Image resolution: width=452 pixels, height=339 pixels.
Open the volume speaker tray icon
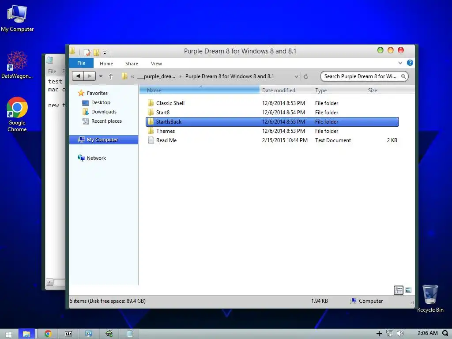400,334
